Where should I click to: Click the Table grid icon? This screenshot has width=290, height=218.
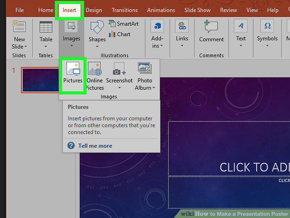[x=46, y=27]
